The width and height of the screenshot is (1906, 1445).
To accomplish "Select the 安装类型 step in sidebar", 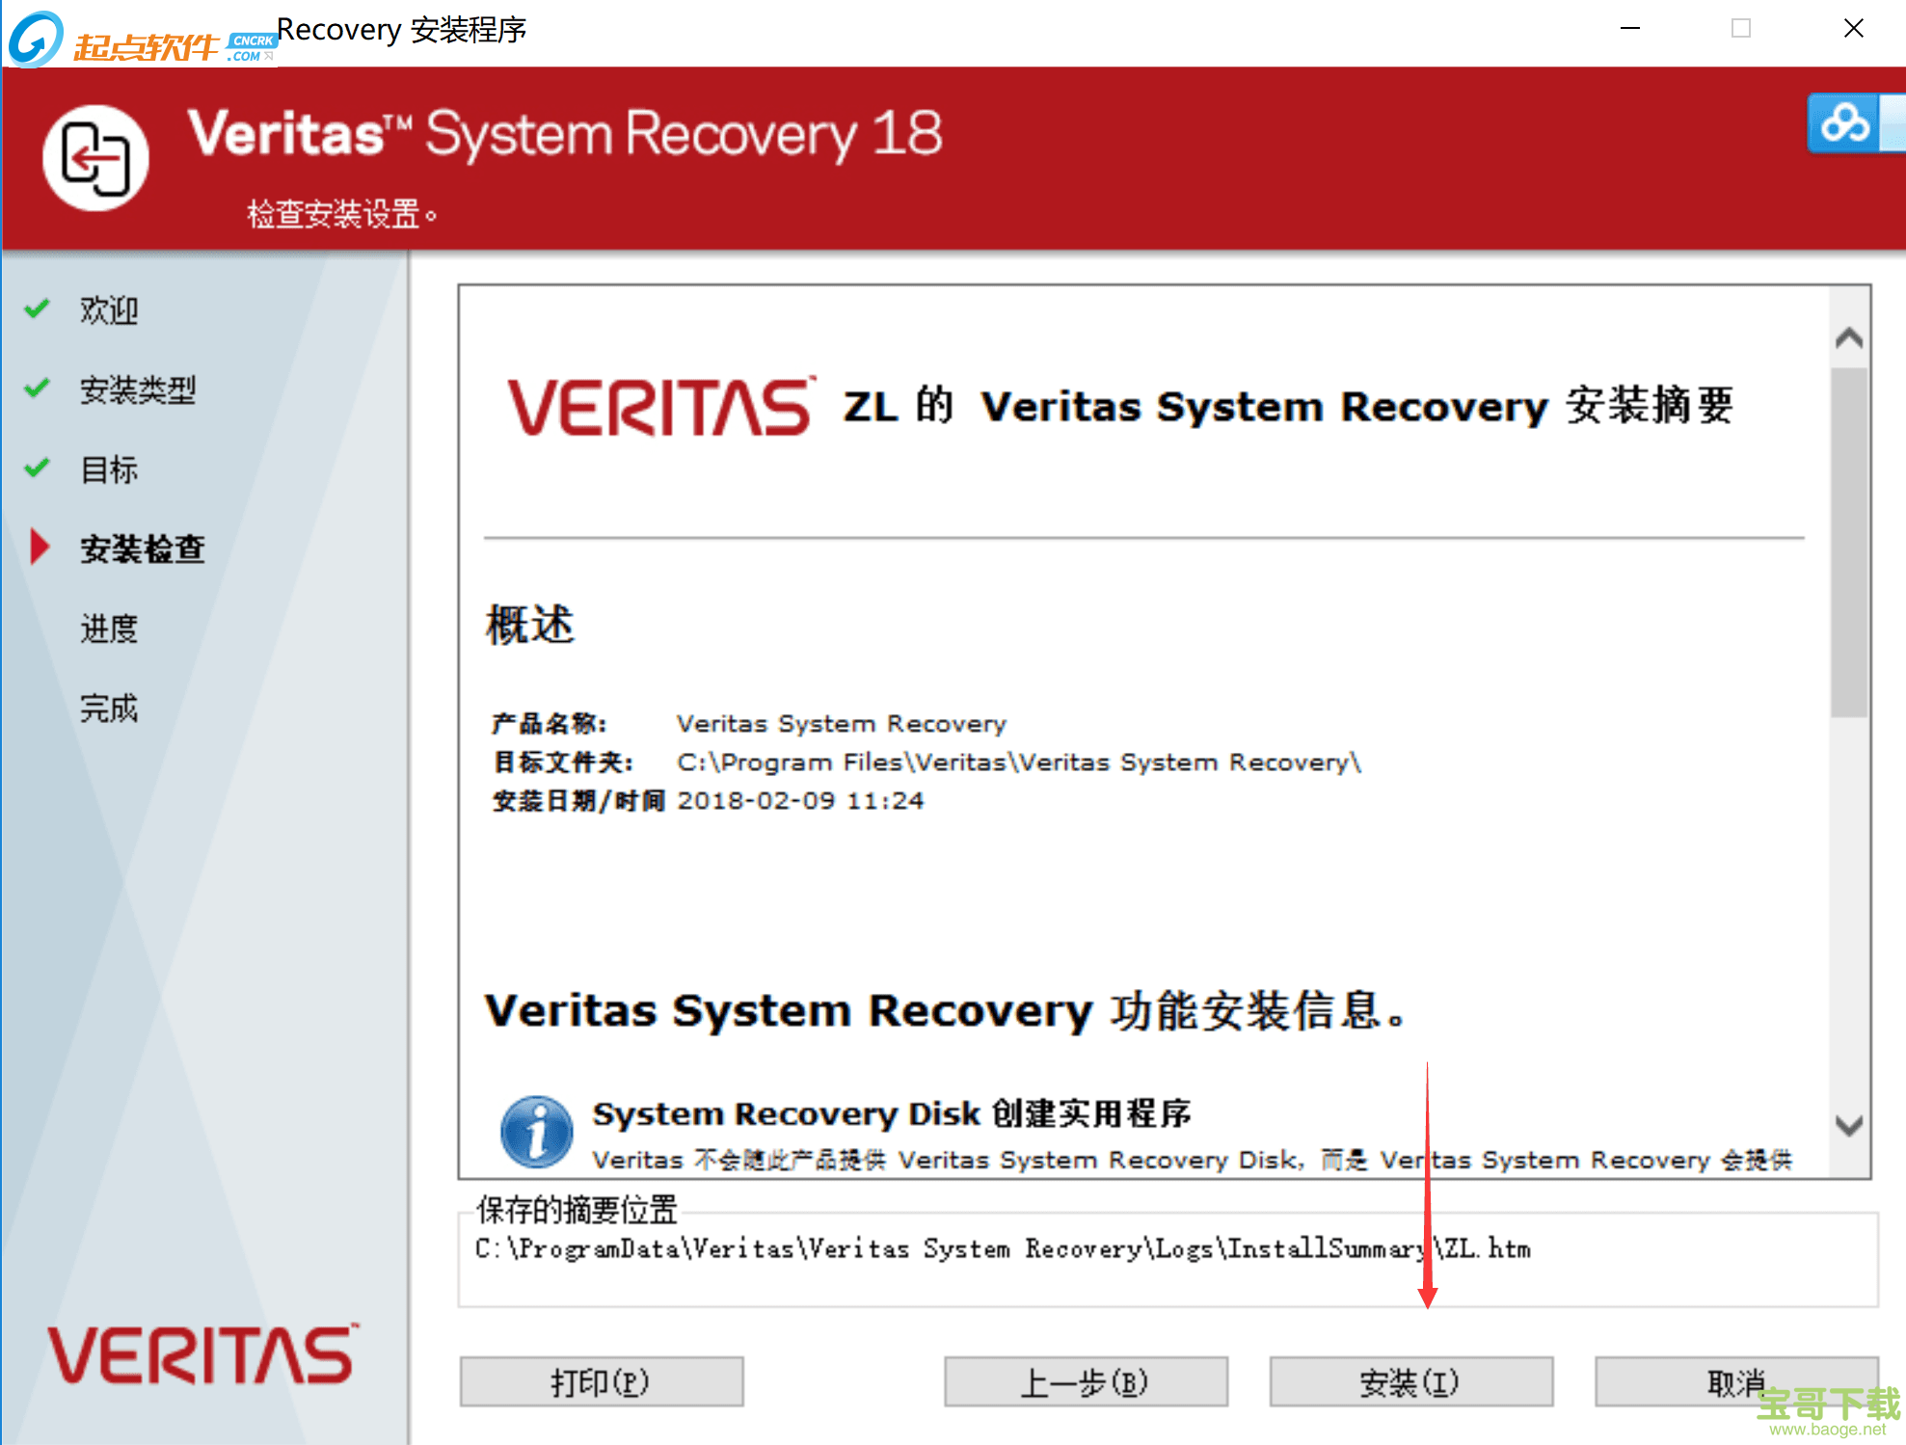I will pyautogui.click(x=138, y=390).
